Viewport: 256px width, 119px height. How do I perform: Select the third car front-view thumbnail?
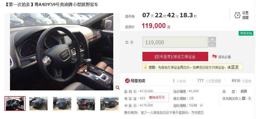click(x=62, y=104)
